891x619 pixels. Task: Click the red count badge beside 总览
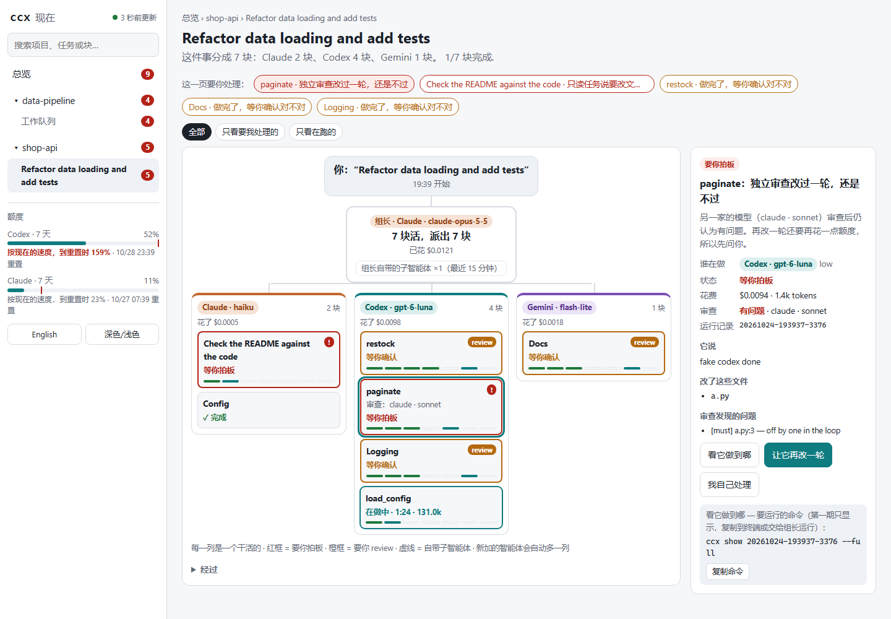147,74
